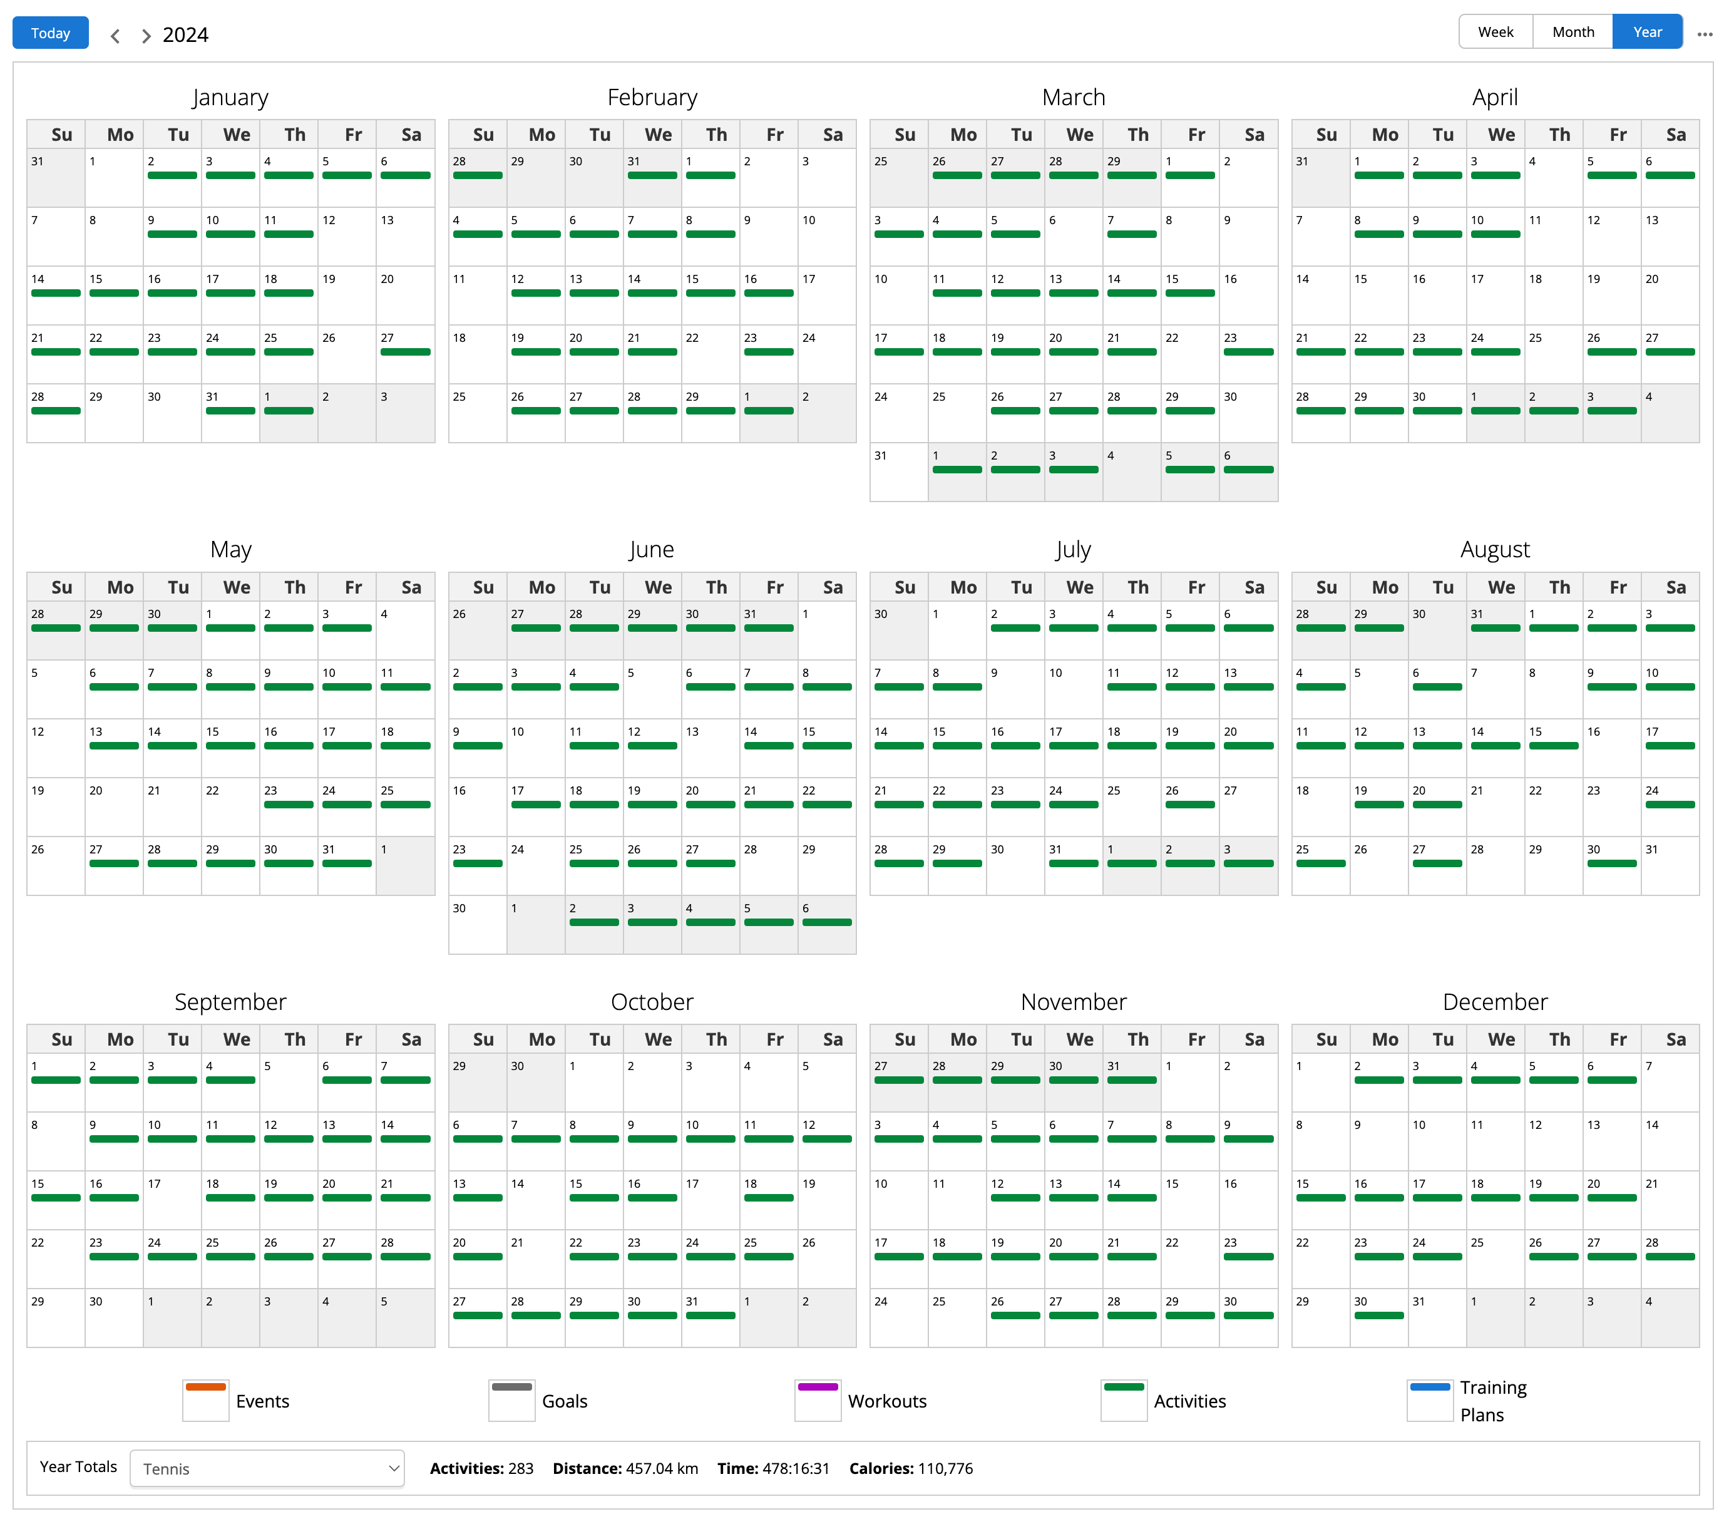Toggle the Training Plans legend filter
The width and height of the screenshot is (1729, 1519).
pyautogui.click(x=1430, y=1401)
